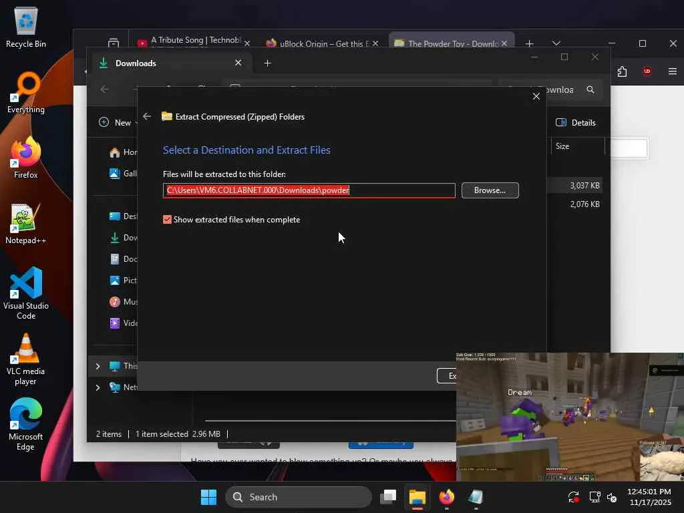This screenshot has height=513, width=684.
Task: Launch Firefox from desktop shortcut
Action: point(26,158)
